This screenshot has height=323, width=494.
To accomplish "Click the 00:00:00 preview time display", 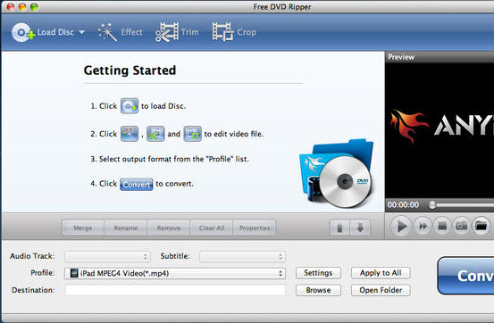I will point(403,205).
